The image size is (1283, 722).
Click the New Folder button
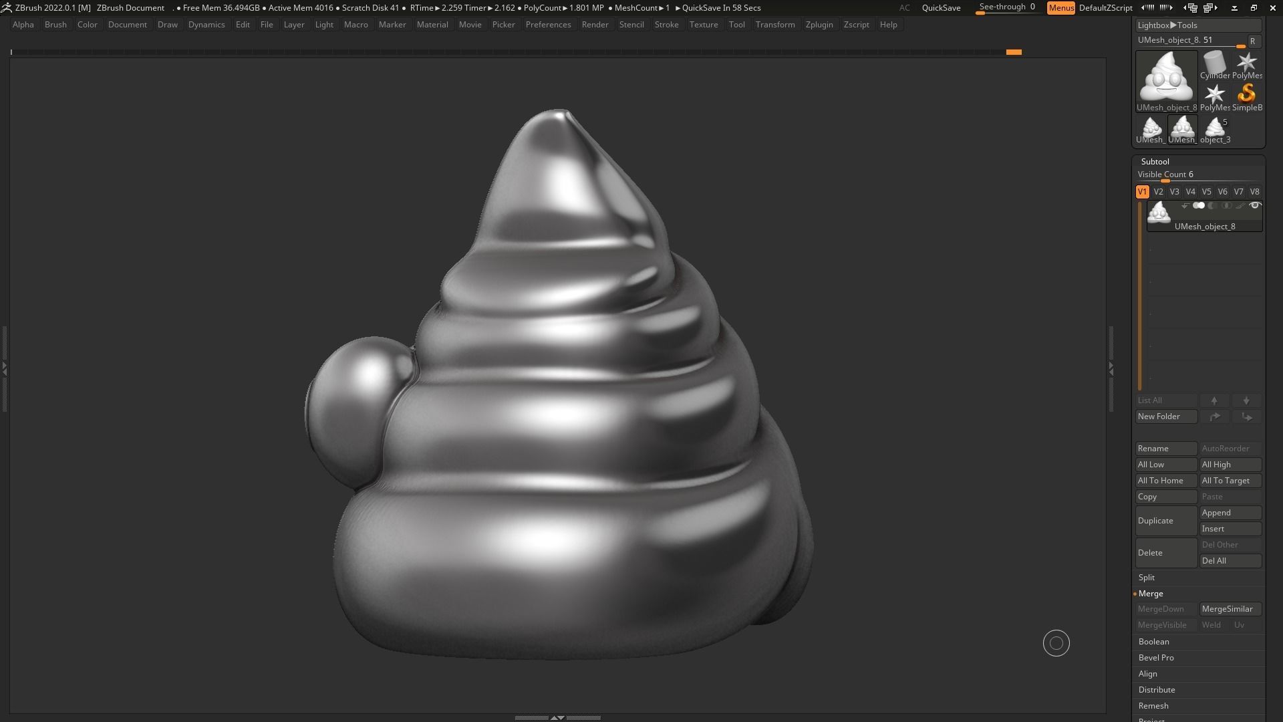click(1167, 416)
